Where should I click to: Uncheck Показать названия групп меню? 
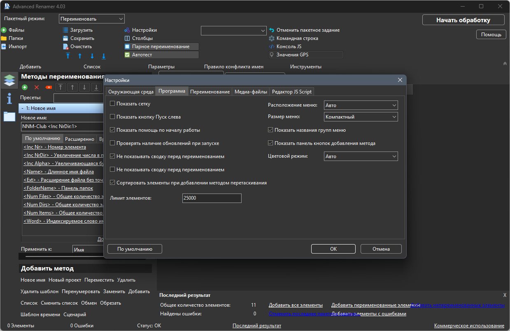pos(270,130)
